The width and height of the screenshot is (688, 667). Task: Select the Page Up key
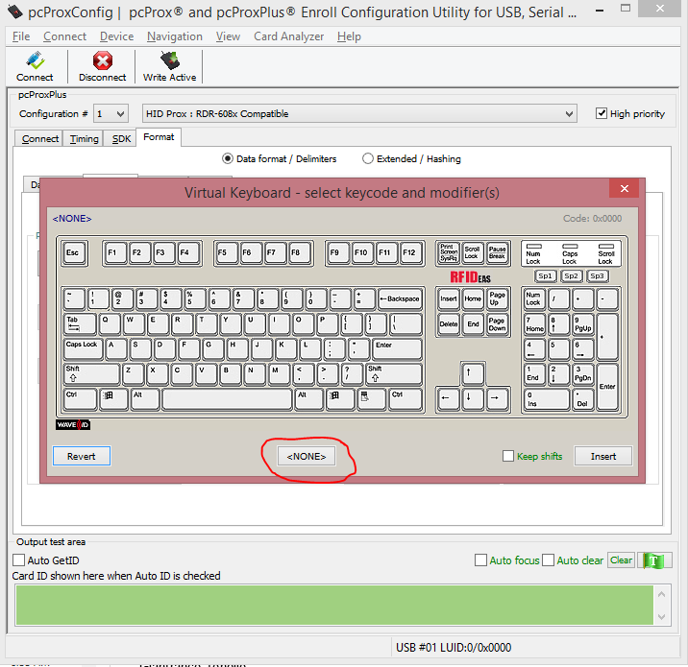(497, 298)
